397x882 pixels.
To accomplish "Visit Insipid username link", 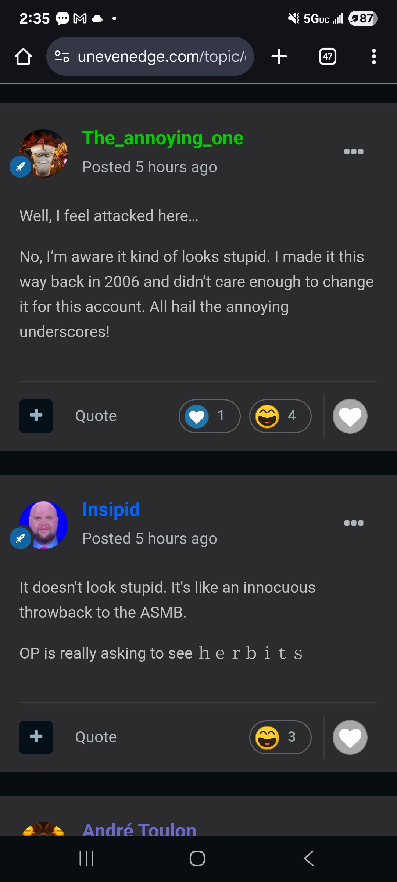I will [x=111, y=510].
